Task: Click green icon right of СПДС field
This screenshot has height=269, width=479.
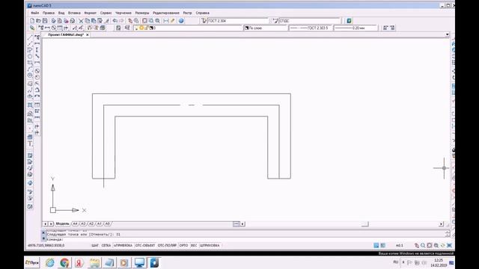Action: click(x=349, y=21)
